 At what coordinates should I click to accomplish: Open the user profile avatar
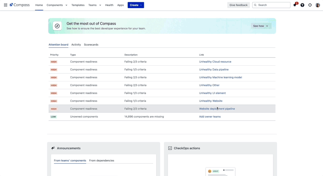coord(318,5)
